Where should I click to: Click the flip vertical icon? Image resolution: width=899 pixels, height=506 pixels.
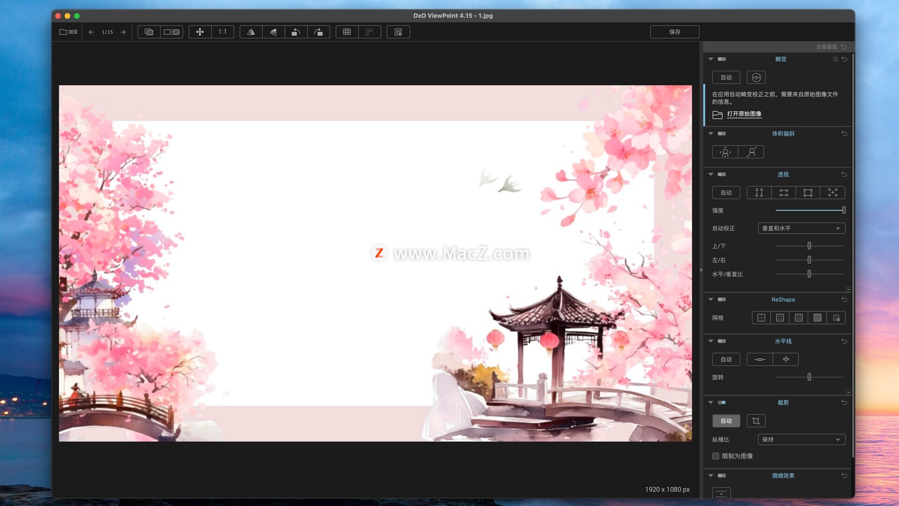pos(273,32)
